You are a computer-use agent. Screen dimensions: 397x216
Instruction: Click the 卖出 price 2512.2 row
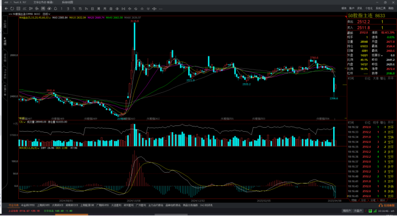point(371,22)
